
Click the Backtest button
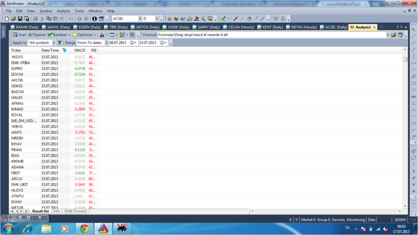(x=57, y=35)
